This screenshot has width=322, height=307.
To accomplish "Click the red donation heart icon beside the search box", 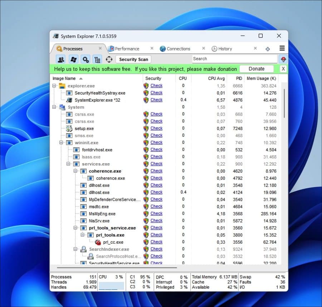I will [x=283, y=59].
